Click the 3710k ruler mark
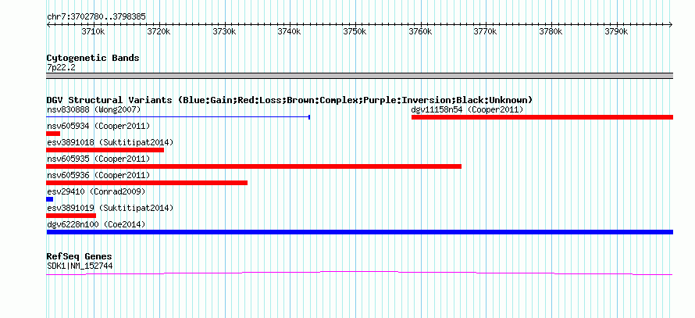 point(94,32)
